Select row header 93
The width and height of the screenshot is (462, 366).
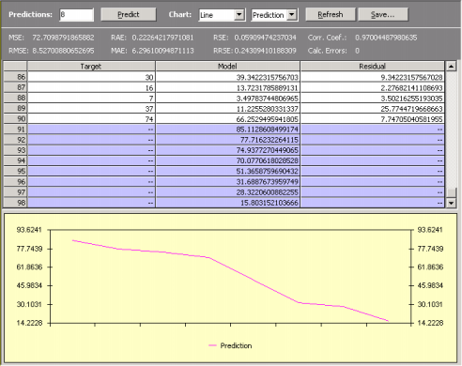15,150
